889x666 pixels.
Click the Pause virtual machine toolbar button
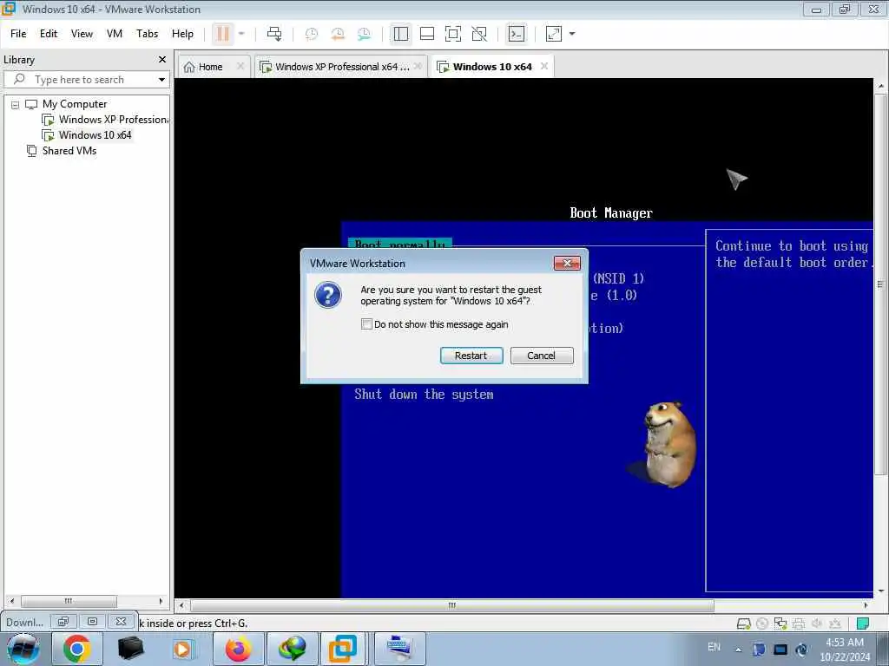pos(223,34)
